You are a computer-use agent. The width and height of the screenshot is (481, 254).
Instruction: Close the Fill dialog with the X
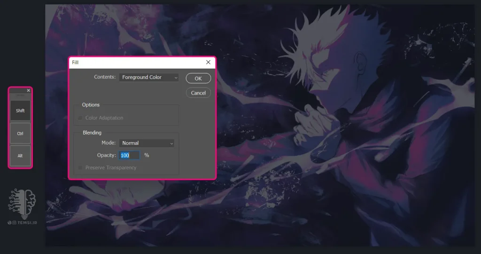[x=208, y=63]
